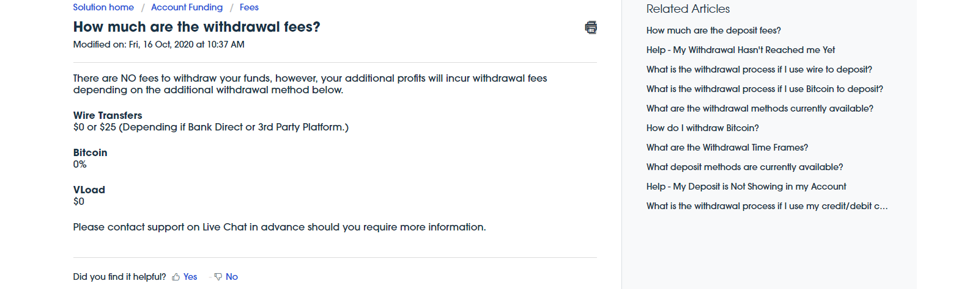Vote Yes for article helpfulness
The width and height of the screenshot is (967, 289).
[x=190, y=277]
